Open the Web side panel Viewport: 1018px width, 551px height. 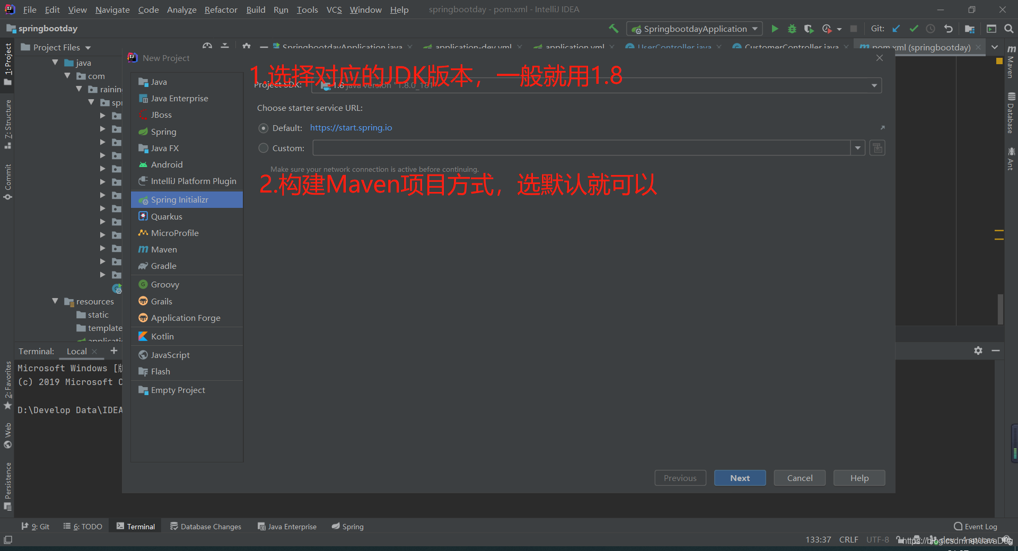point(8,435)
